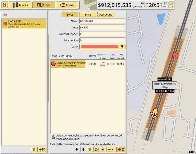Delete the selected stop
196x154 pixels.
click(x=89, y=149)
